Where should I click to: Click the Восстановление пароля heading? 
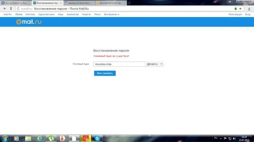[x=111, y=50]
